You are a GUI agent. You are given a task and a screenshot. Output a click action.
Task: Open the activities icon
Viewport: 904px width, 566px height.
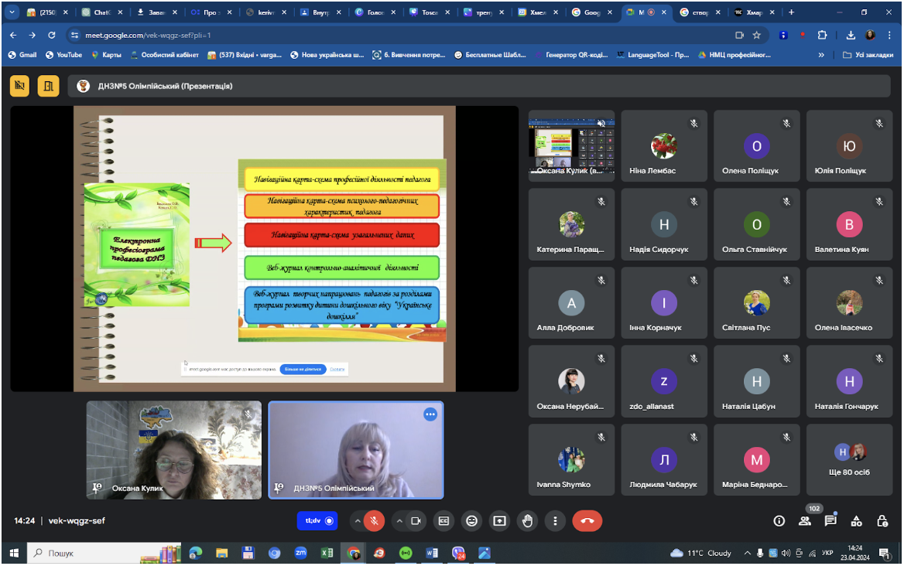(x=856, y=521)
